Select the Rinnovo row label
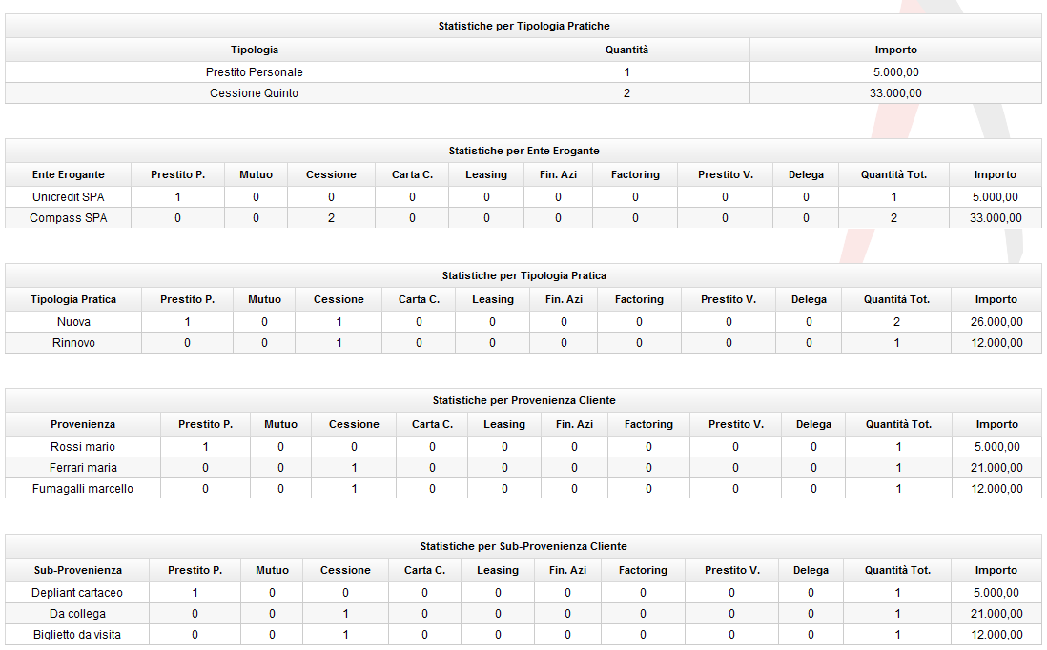Viewport: 1047px width, 650px height. coord(73,343)
